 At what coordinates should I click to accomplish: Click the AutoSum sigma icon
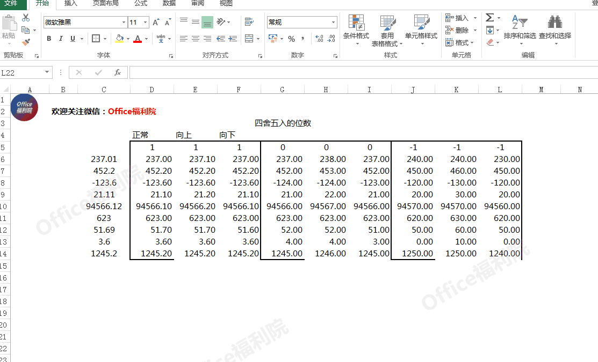pyautogui.click(x=489, y=18)
